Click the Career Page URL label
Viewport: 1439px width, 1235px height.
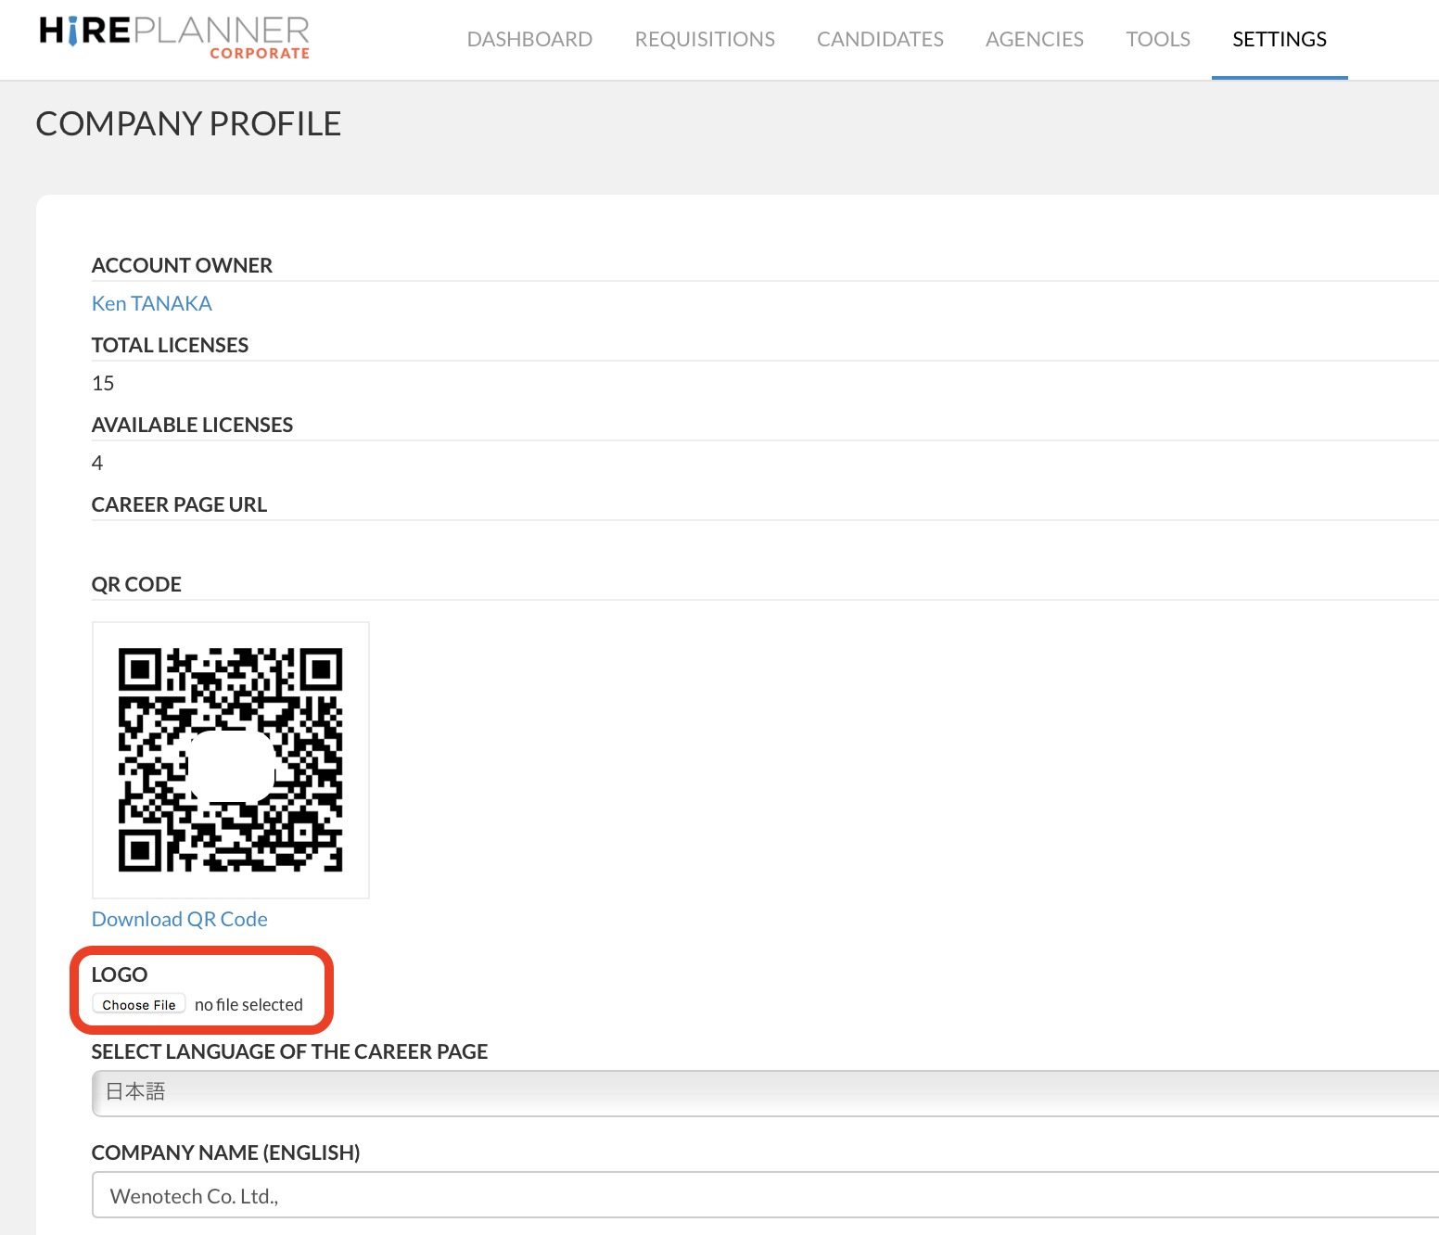coord(179,504)
